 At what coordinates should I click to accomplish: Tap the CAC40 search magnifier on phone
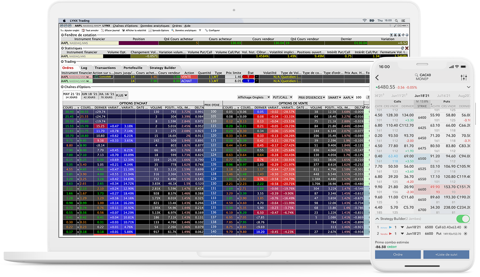416,75
